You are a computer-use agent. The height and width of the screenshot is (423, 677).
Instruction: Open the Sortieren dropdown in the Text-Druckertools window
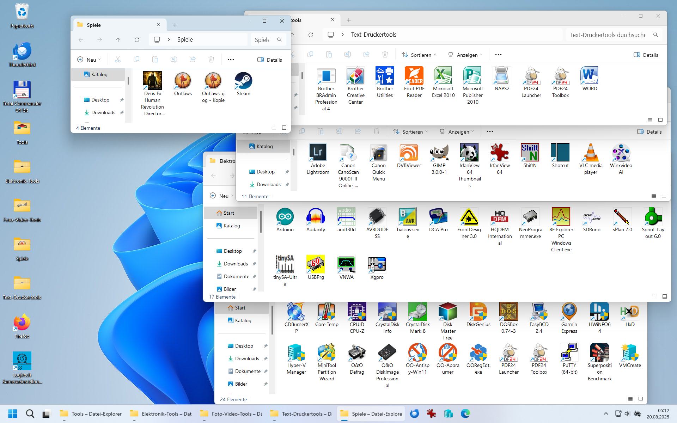click(419, 55)
